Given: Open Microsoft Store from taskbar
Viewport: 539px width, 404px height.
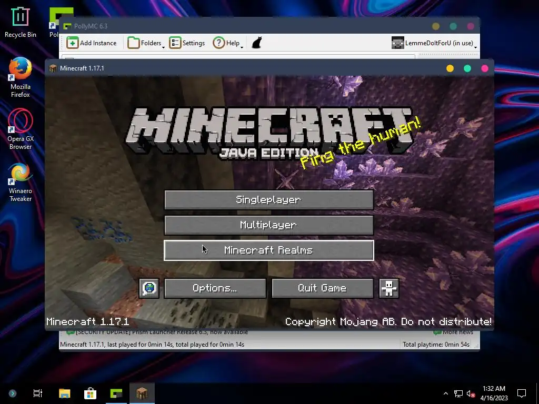Looking at the screenshot, I should tap(90, 393).
